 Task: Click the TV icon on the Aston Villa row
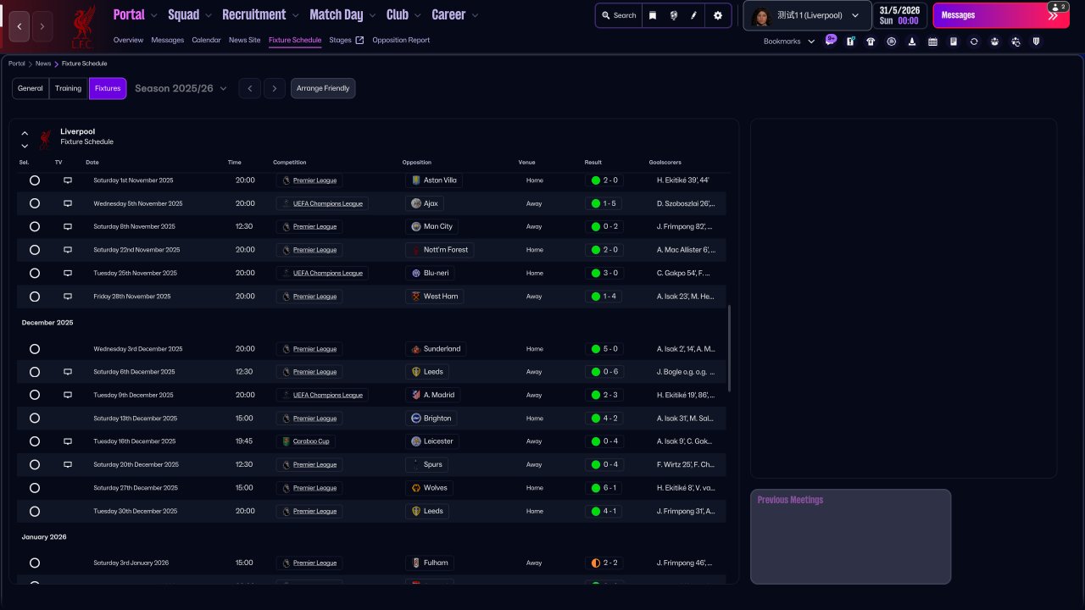68,180
